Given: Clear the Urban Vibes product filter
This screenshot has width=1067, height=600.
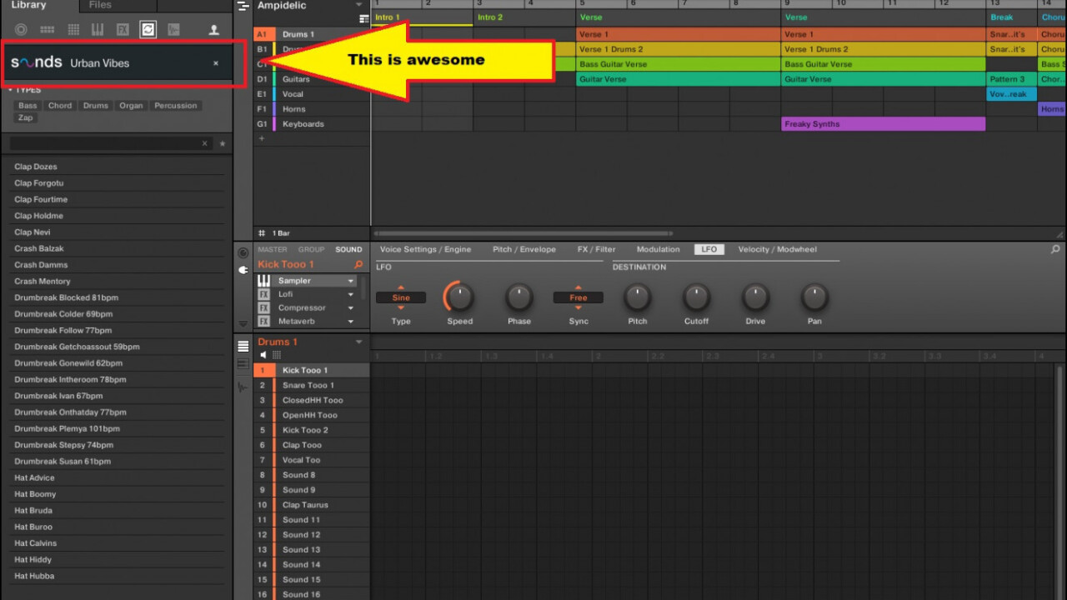Looking at the screenshot, I should [x=216, y=63].
